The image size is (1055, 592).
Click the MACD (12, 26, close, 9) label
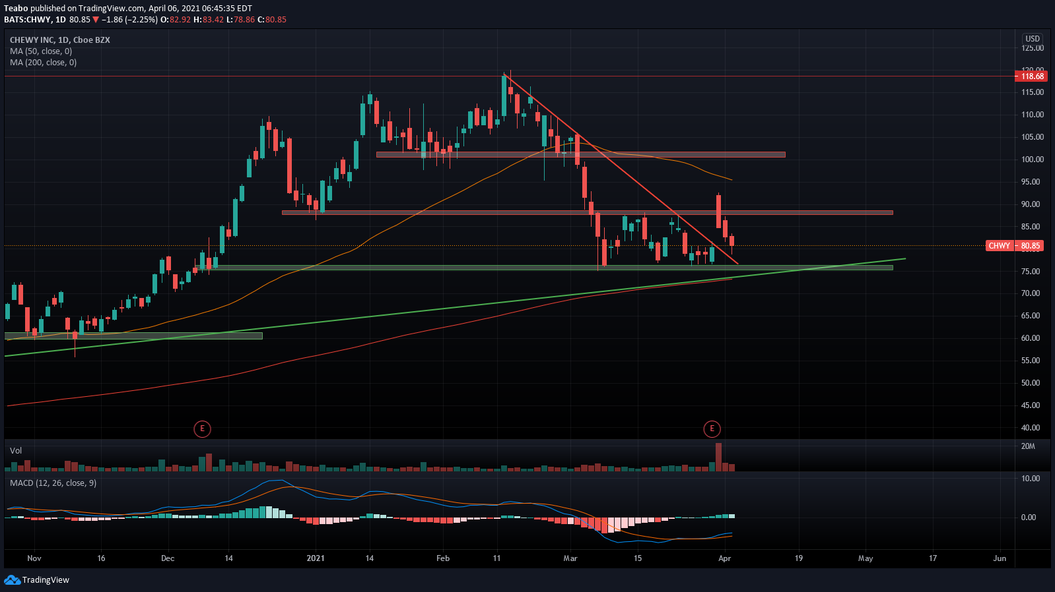tap(53, 483)
